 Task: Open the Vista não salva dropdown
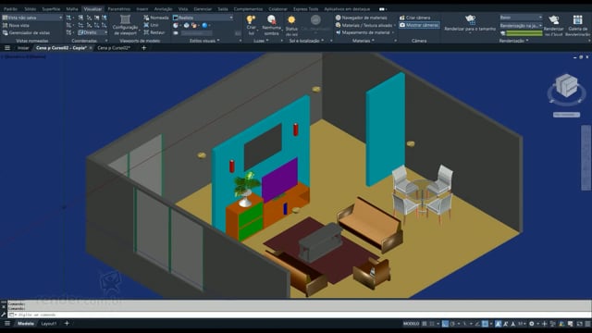pos(32,18)
